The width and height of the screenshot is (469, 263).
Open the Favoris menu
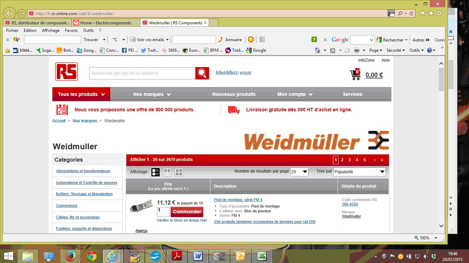point(71,30)
